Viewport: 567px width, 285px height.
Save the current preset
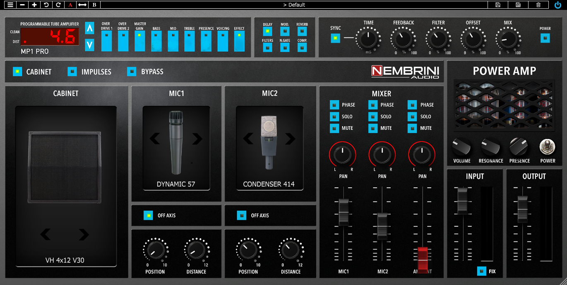pyautogui.click(x=497, y=5)
